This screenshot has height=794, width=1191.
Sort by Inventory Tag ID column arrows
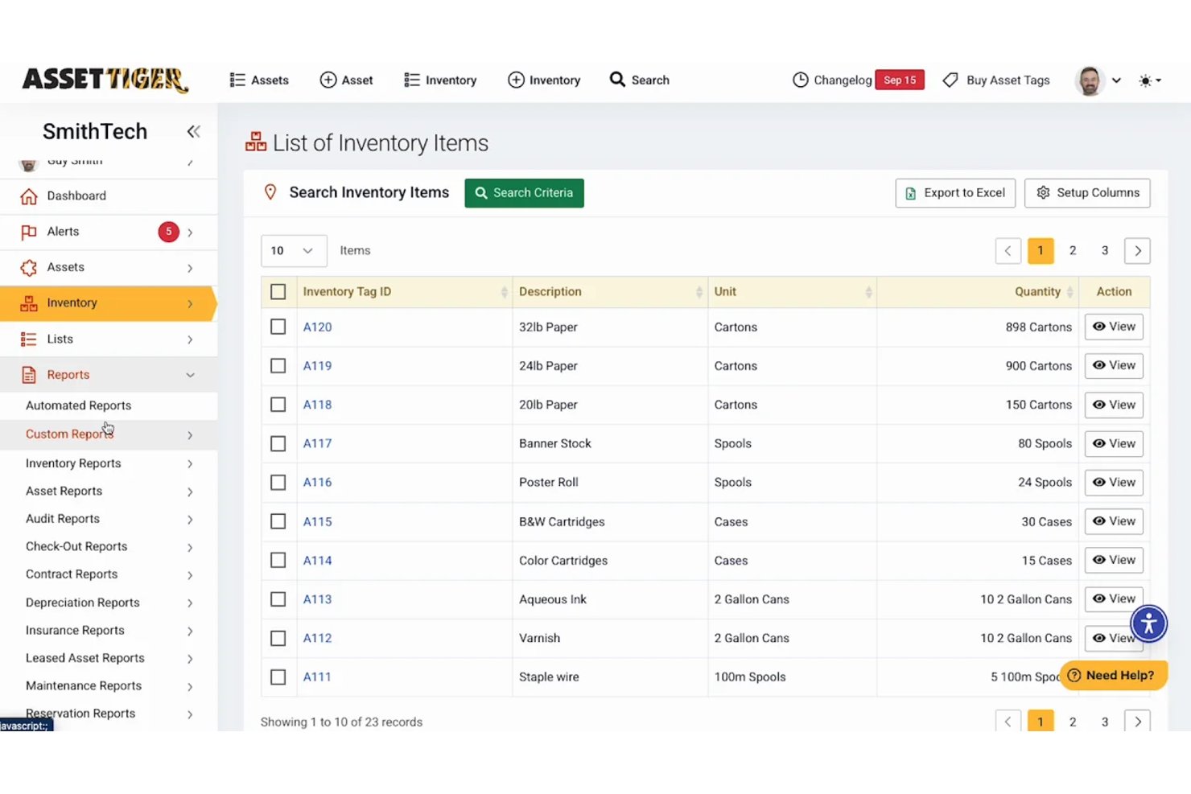pos(505,292)
